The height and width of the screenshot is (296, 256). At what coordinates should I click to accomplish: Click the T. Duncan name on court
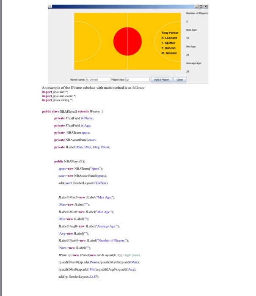click(168, 48)
